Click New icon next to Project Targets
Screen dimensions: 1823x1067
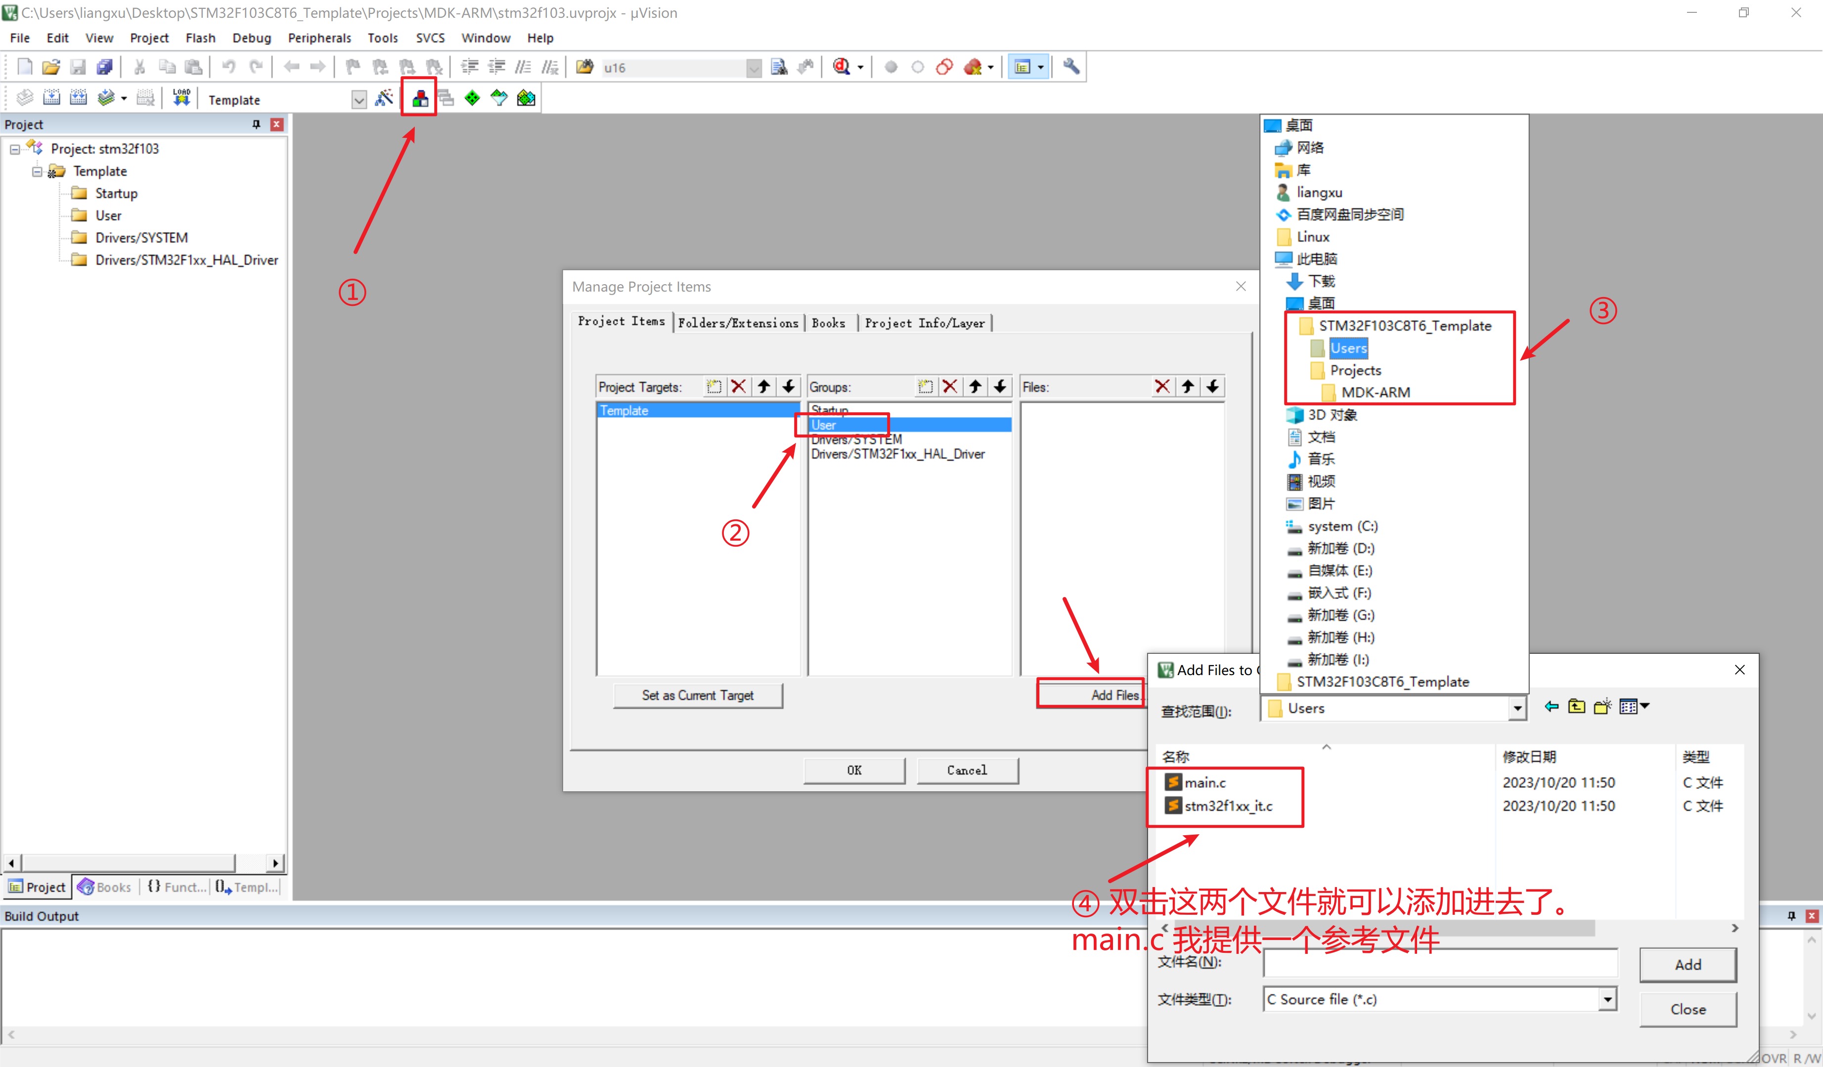coord(714,387)
